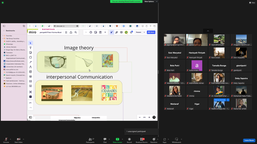Select the Miro cursor select tool
The height and width of the screenshot is (144, 257).
tap(31, 43)
